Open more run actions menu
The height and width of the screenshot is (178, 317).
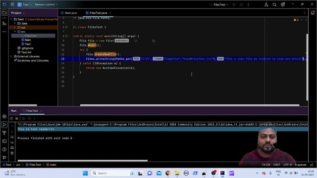tap(248, 4)
